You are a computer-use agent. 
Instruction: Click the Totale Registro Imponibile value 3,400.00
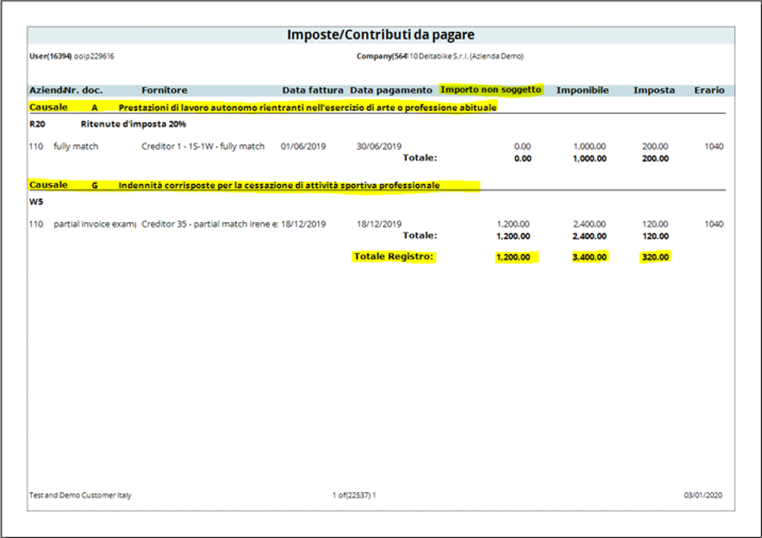point(589,257)
